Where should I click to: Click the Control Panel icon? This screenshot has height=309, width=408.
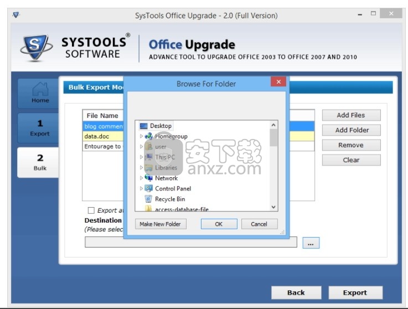point(148,188)
